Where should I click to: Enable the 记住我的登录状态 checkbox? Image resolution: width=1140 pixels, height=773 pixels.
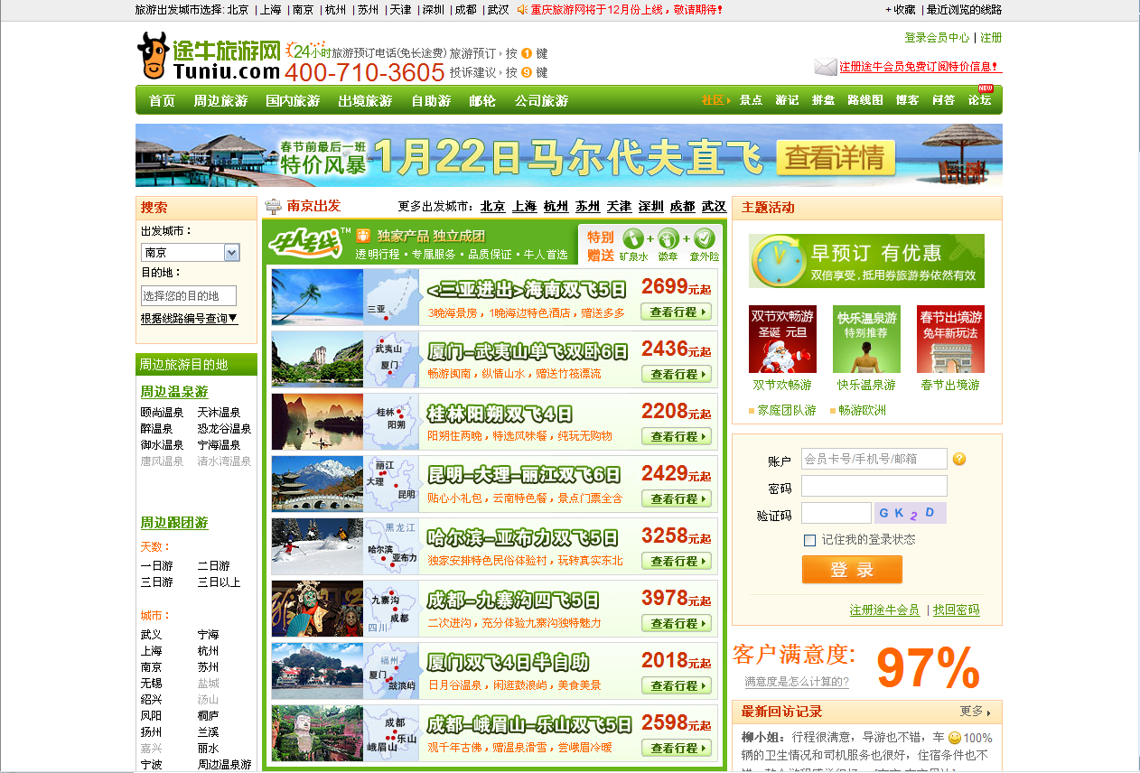810,540
